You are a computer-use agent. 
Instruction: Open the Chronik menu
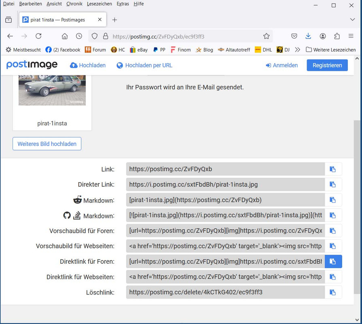74,4
